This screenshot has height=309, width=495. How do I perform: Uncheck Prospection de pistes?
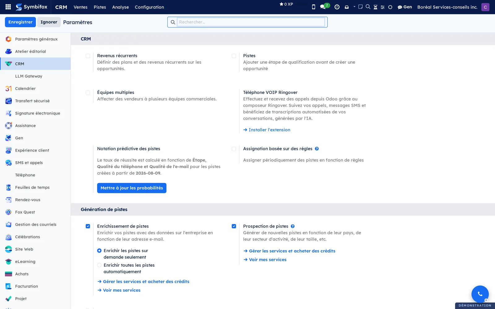coord(234,226)
